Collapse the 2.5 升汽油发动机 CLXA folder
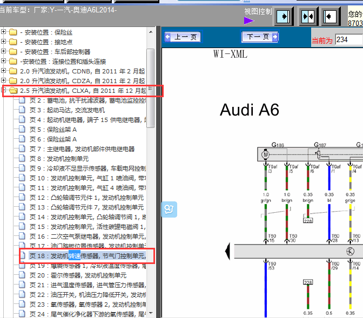 [3, 90]
